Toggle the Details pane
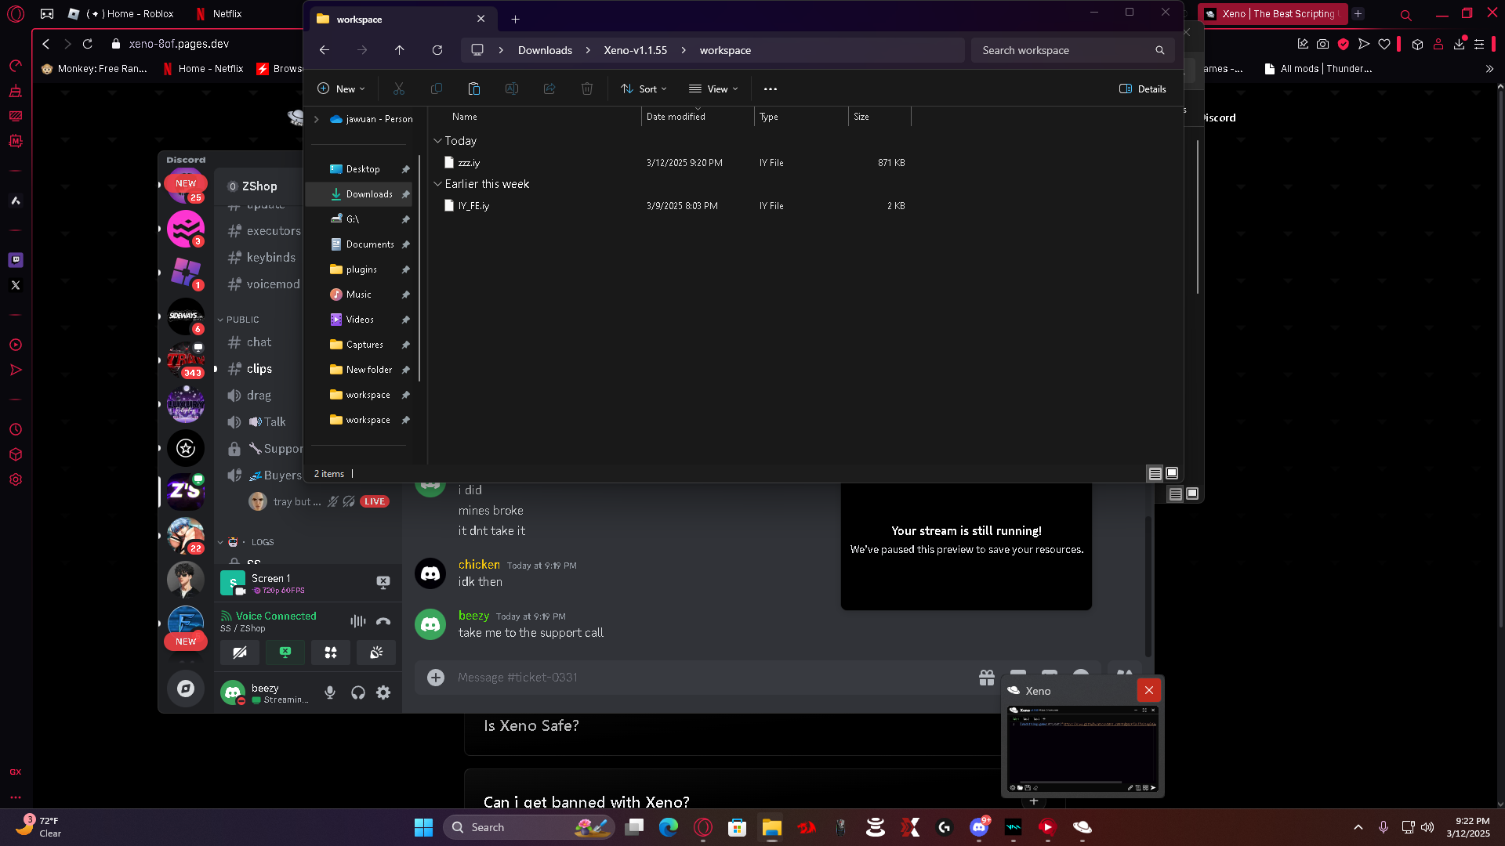This screenshot has height=846, width=1505. [1143, 89]
